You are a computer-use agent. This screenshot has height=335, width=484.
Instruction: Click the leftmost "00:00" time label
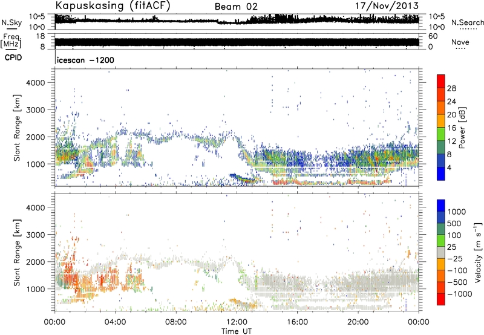tap(54, 322)
